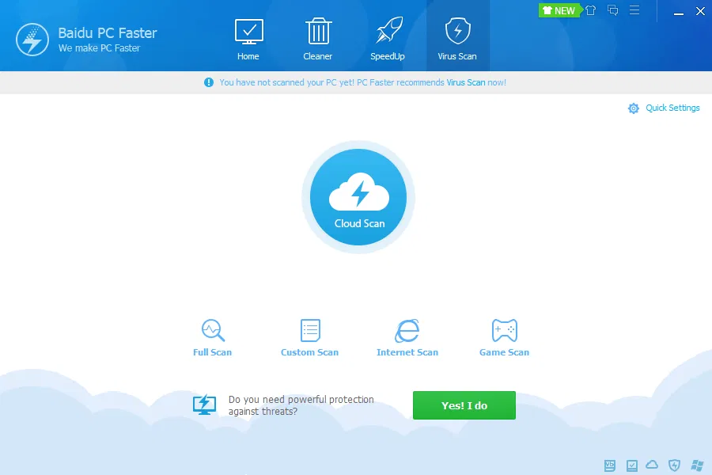Screen dimensions: 712x475
Task: Click the 'We make PC Faster' tagline
Action: [99, 48]
